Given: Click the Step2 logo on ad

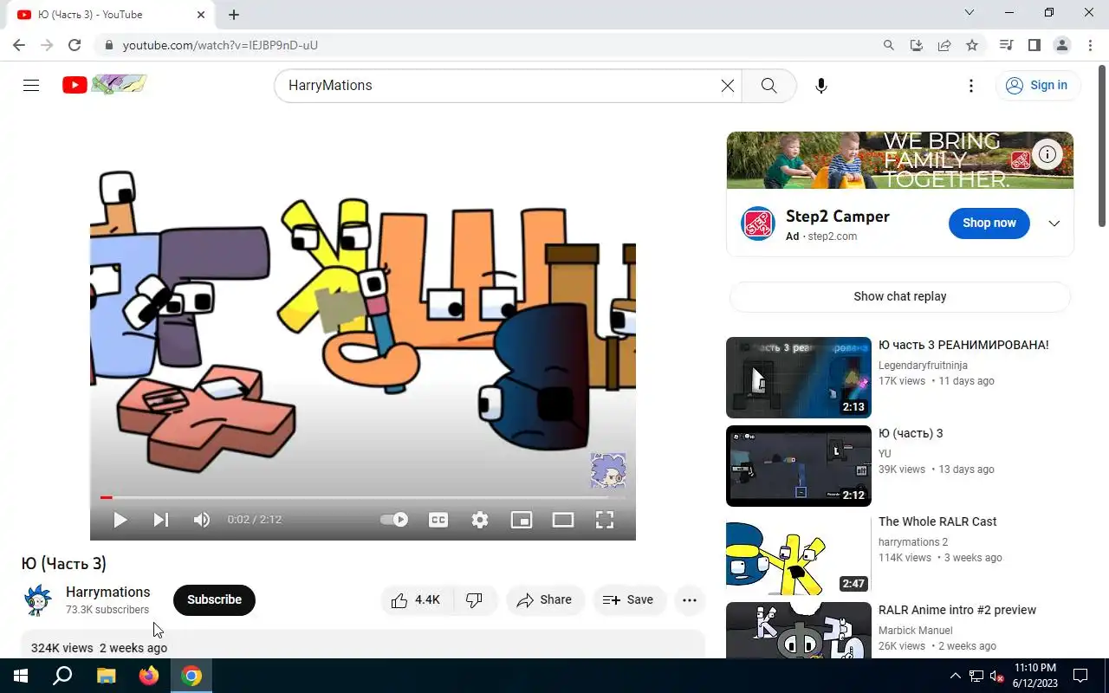Looking at the screenshot, I should [757, 223].
